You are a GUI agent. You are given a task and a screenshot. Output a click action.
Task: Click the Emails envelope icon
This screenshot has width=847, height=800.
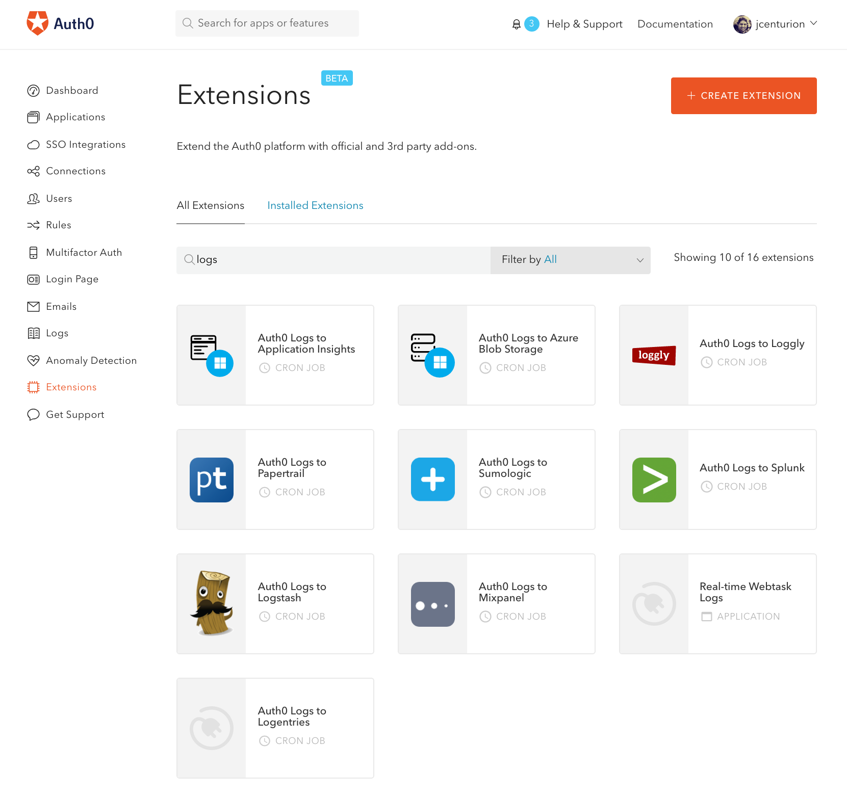(x=33, y=307)
